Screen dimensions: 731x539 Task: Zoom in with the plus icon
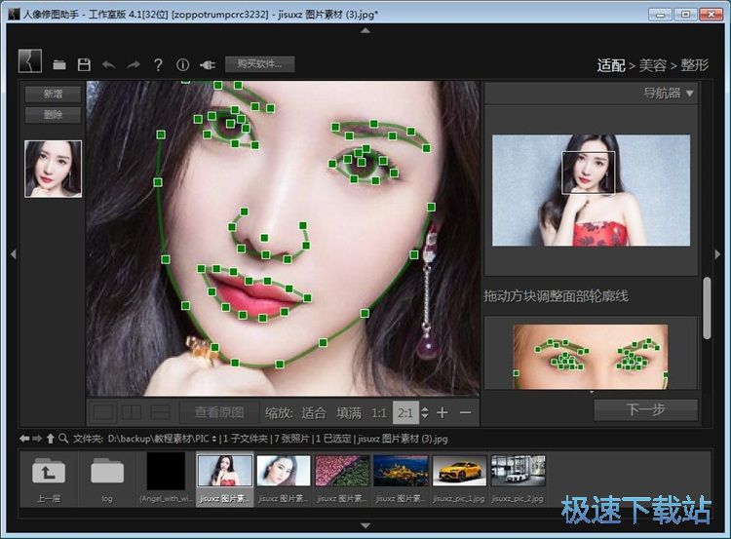[x=442, y=412]
